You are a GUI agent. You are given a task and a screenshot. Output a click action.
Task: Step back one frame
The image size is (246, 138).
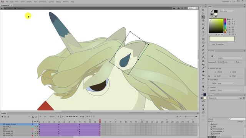tap(70, 117)
